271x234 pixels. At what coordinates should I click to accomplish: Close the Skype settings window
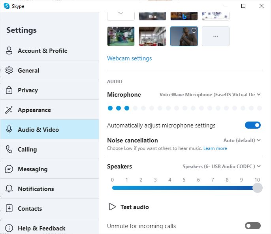pos(262,6)
